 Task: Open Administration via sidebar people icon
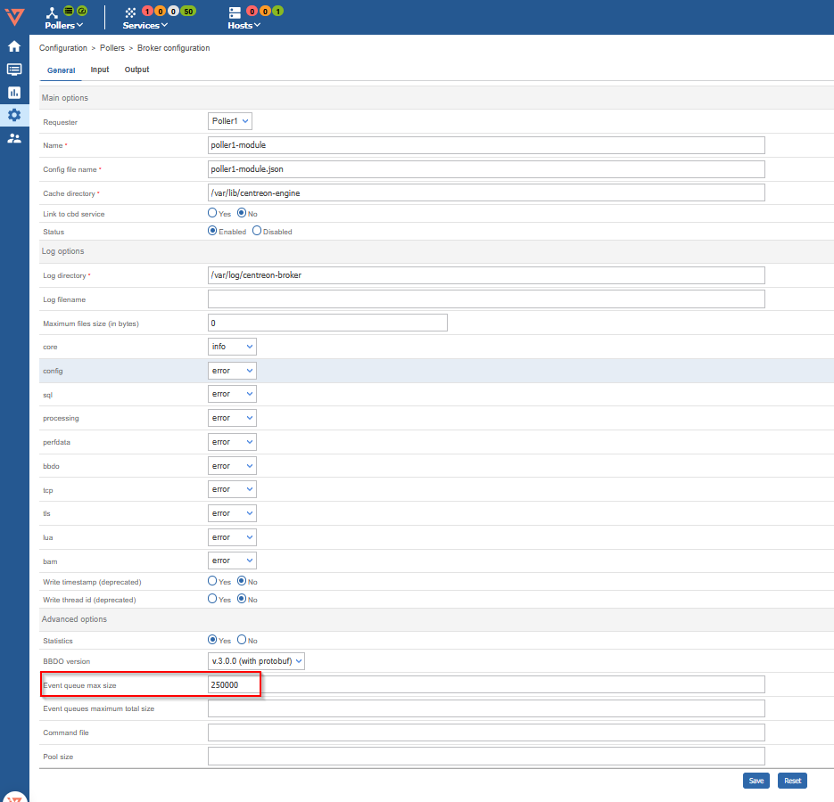tap(14, 138)
